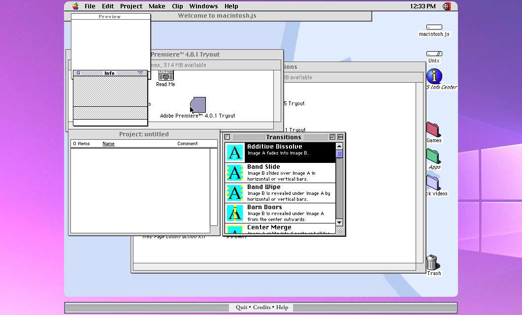Click the Preview window title bar
This screenshot has width=522, height=315.
coord(110,16)
